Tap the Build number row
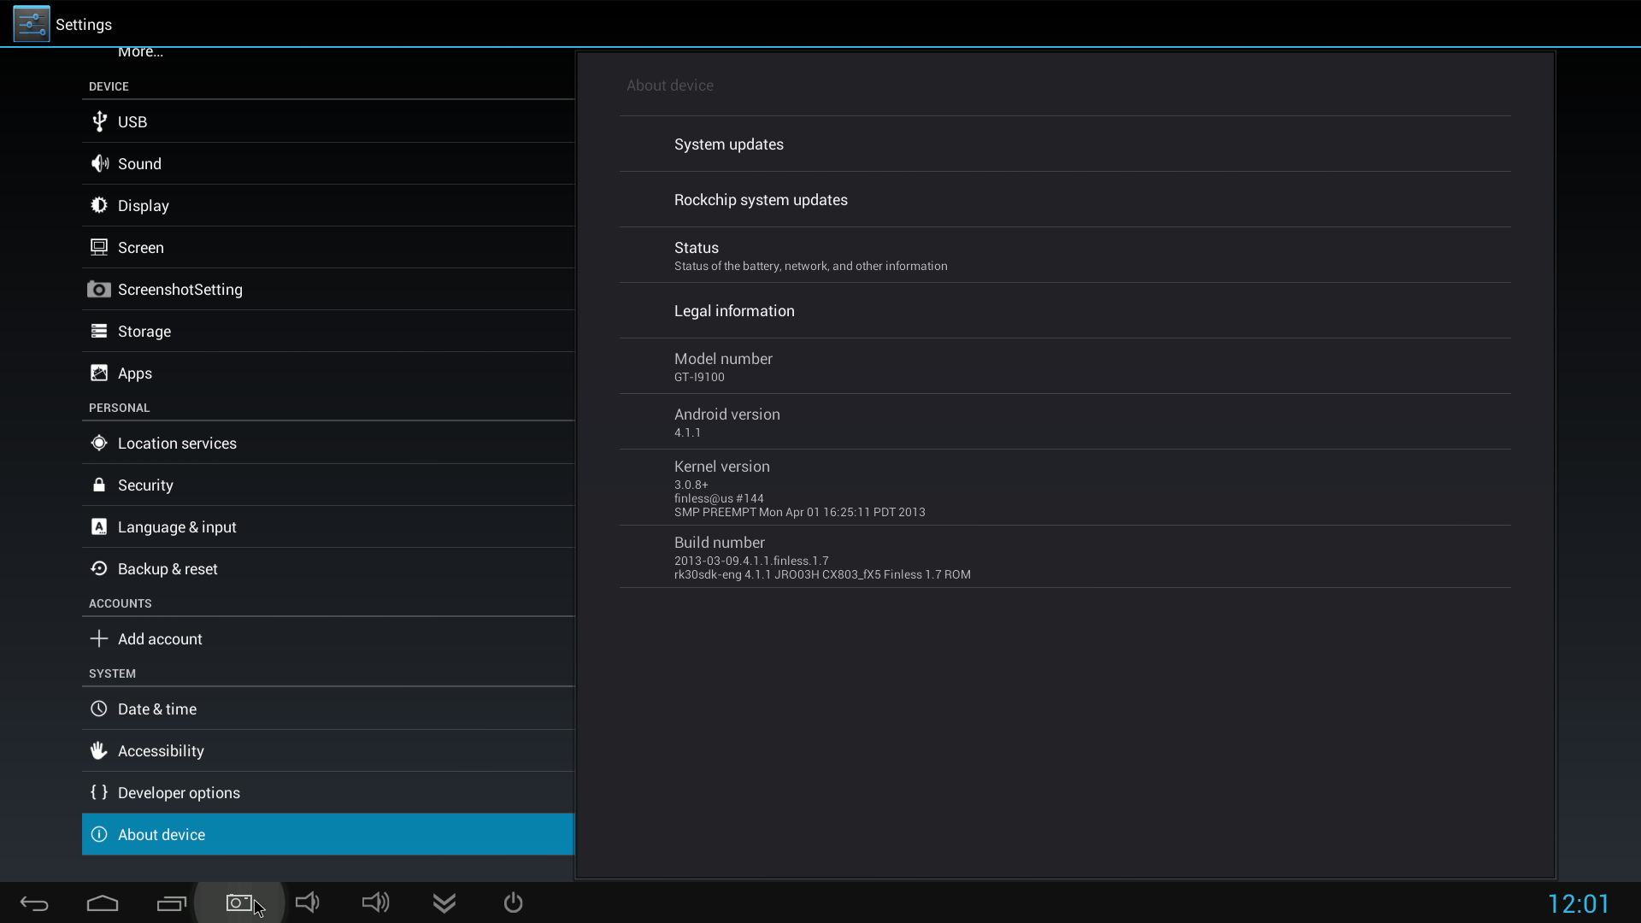The image size is (1641, 923). 1065,556
